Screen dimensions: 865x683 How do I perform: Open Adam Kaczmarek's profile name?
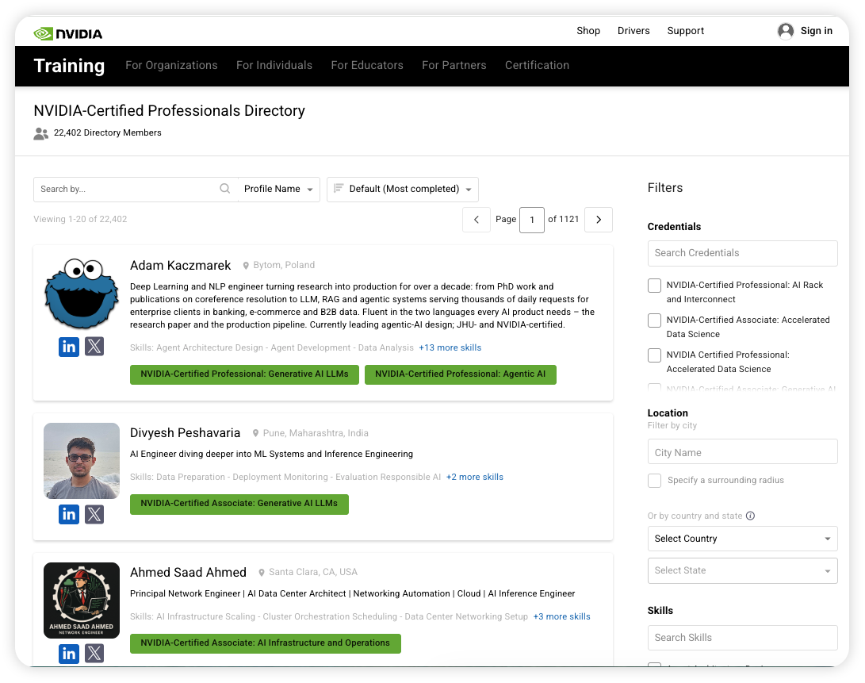(181, 266)
